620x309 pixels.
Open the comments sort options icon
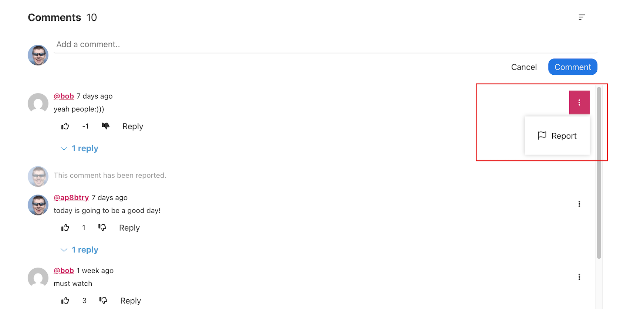(x=582, y=17)
